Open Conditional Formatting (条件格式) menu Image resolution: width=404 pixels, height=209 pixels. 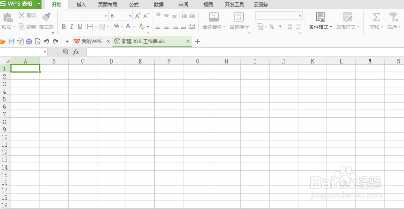(x=320, y=21)
